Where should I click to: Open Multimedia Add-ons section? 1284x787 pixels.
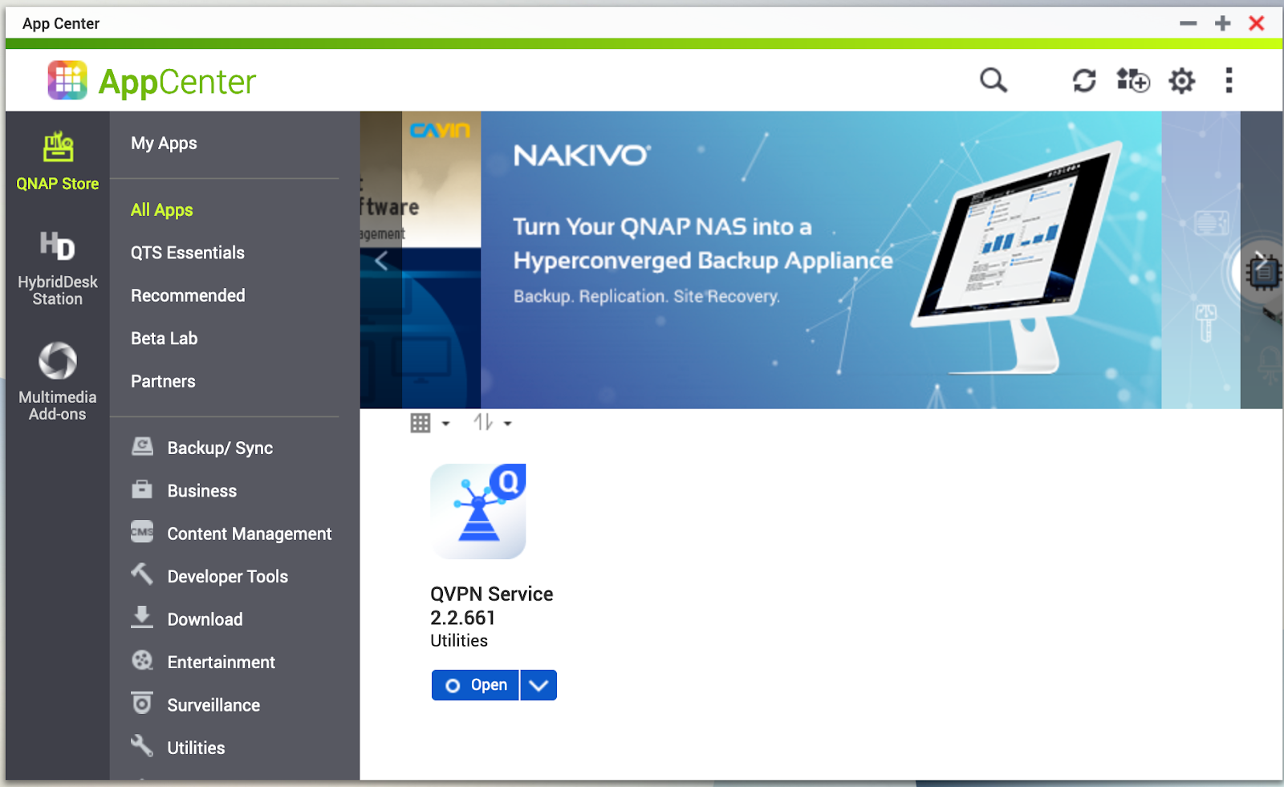coord(58,381)
